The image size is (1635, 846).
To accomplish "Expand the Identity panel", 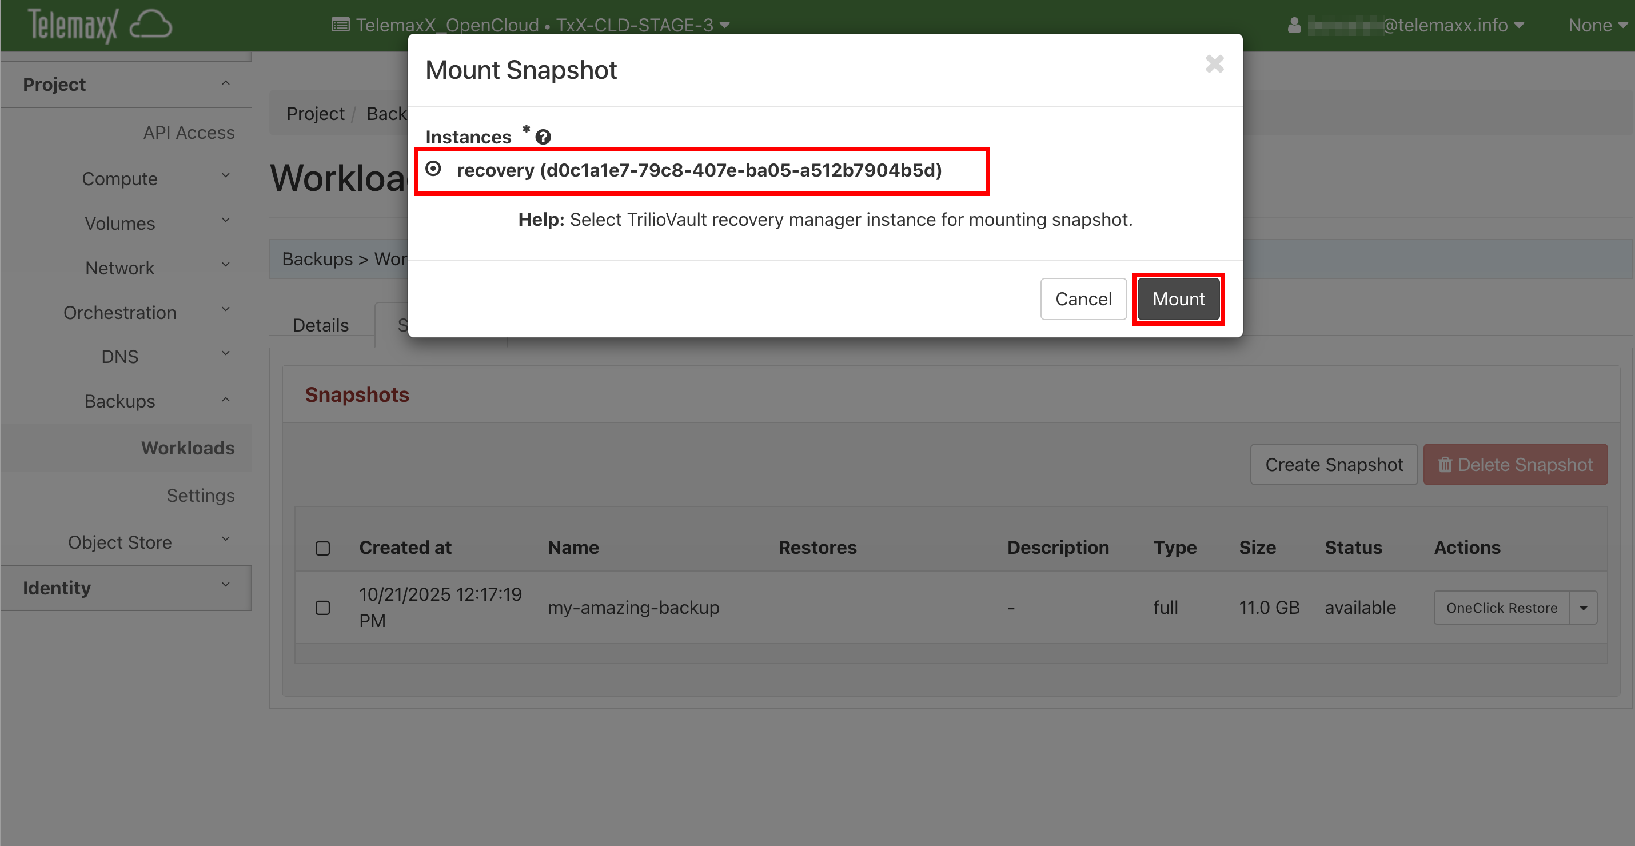I will click(126, 588).
